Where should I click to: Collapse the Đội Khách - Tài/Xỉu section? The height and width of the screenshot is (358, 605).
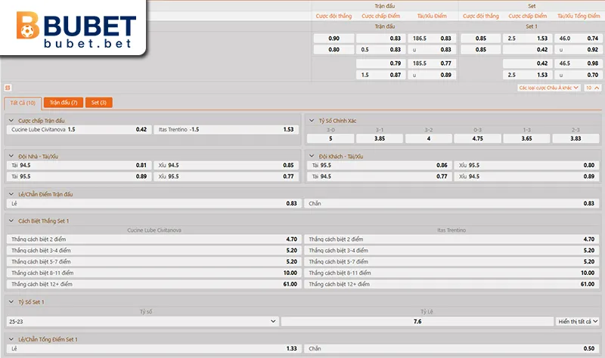pos(312,156)
